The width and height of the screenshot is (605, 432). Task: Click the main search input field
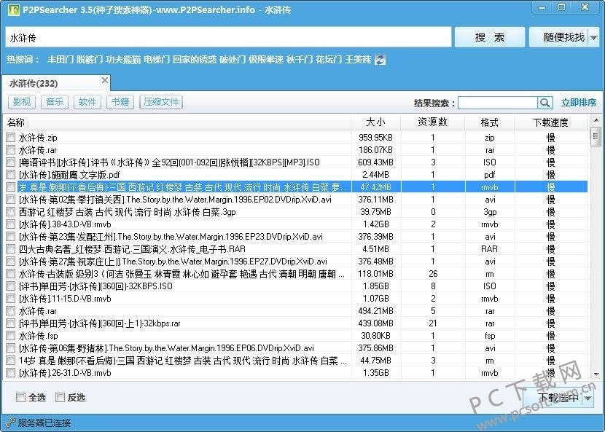coord(228,37)
